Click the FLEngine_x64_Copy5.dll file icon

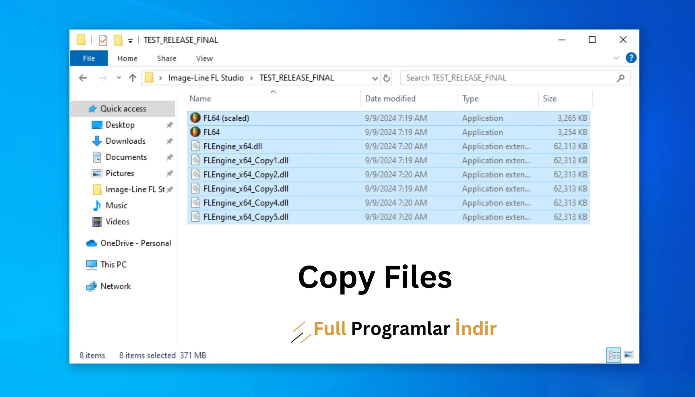tap(195, 217)
